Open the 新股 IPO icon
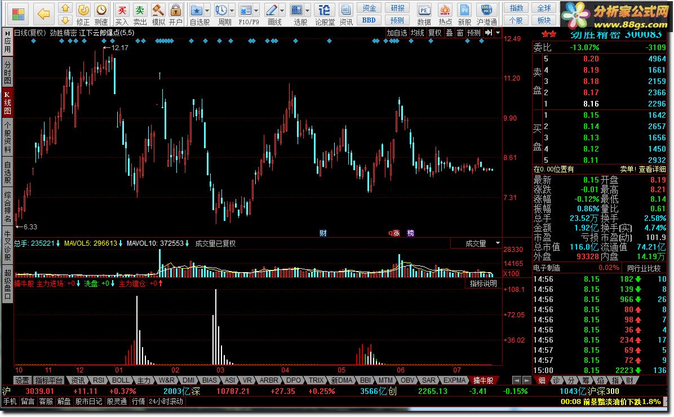674x417 pixels. click(x=464, y=14)
